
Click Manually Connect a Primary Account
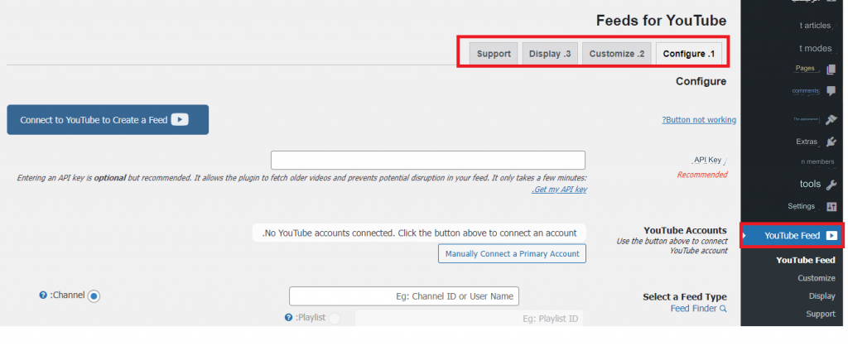(x=512, y=253)
